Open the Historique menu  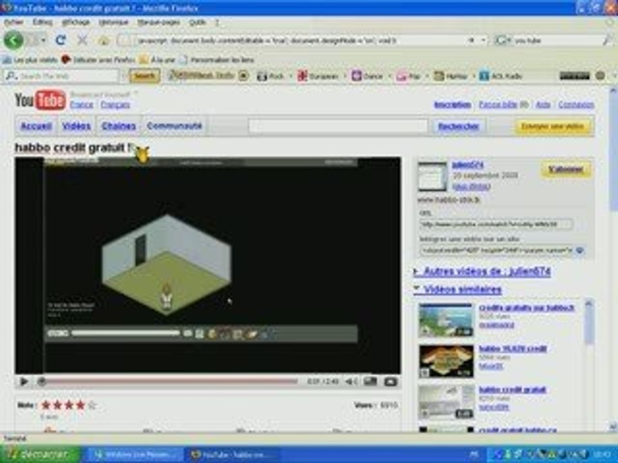click(x=113, y=22)
